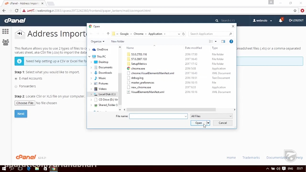Screen dimensions: 306x172
Task: Expand the Desktop tree node arrow
Action: 91,62
